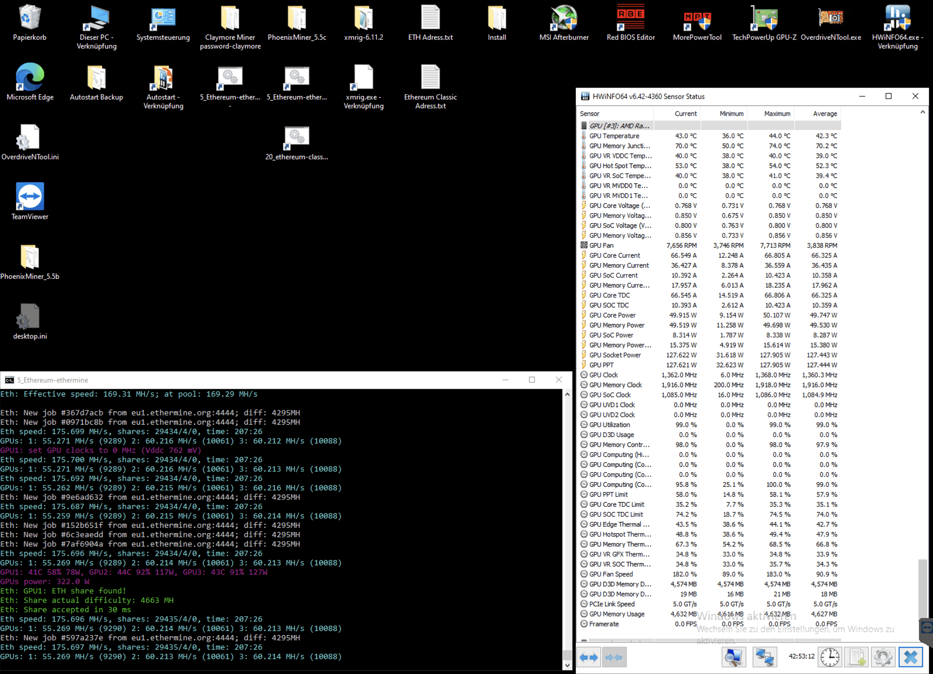Open the Papierkorb recycle bin icon
This screenshot has height=674, width=933.
30,23
